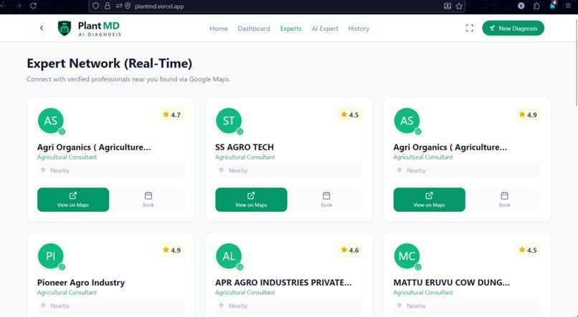
Task: Click Agricultural Consultant under SS AGRO TECH
Action: pyautogui.click(x=245, y=157)
